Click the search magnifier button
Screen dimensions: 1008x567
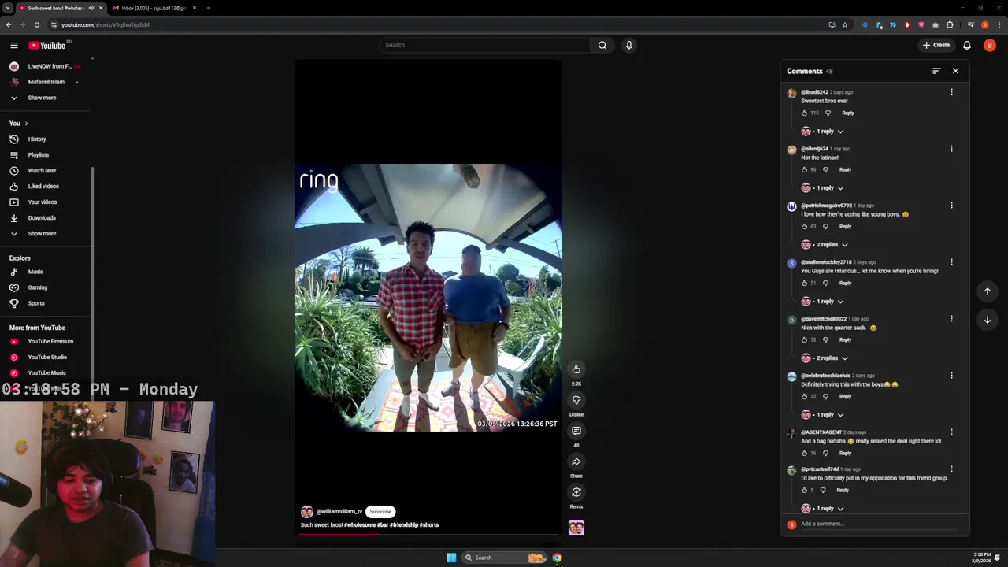(x=602, y=45)
